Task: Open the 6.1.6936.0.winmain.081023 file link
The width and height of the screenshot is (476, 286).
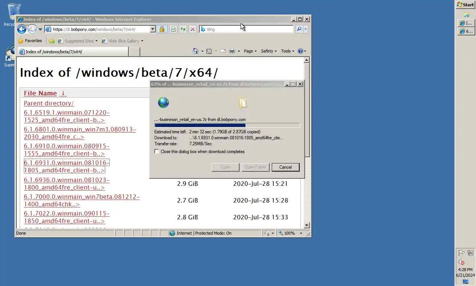Action: pos(67,184)
